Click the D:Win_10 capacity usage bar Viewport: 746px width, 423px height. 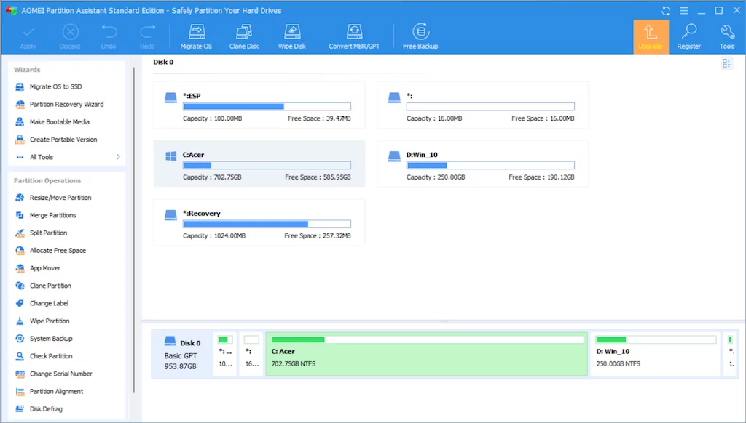point(490,166)
